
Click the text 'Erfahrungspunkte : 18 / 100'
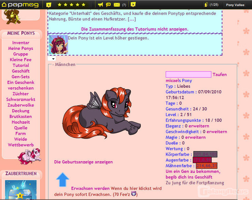[194, 120]
